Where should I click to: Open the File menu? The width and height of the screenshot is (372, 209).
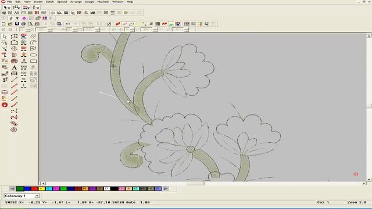pos(9,2)
